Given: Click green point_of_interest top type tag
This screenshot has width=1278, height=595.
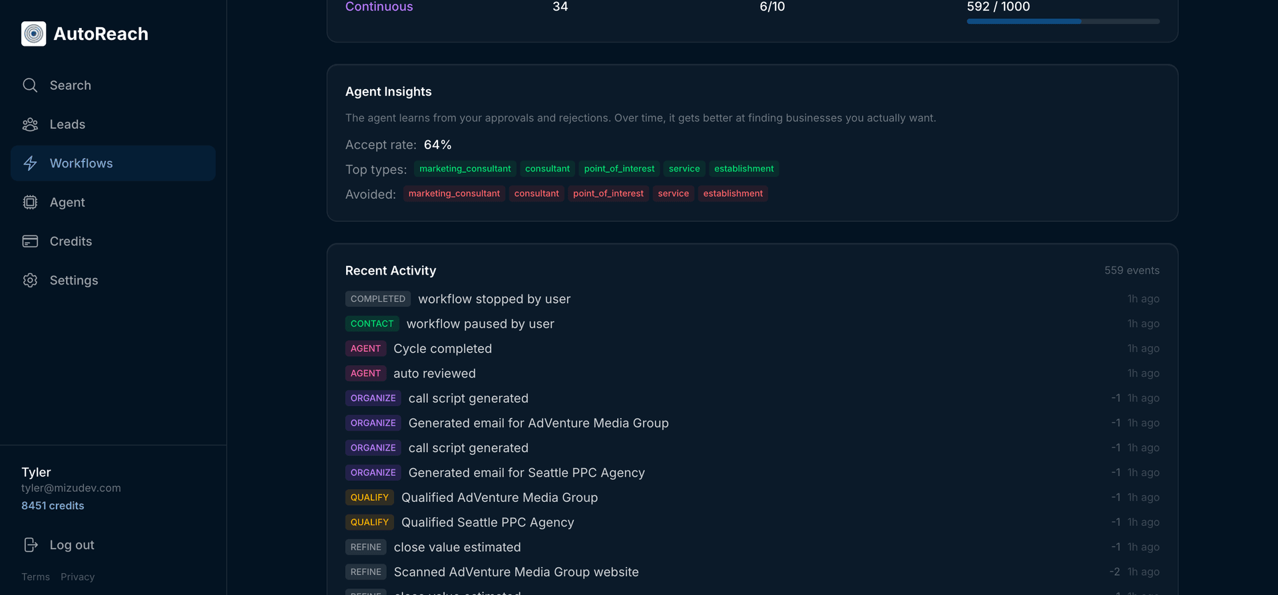Looking at the screenshot, I should tap(619, 169).
